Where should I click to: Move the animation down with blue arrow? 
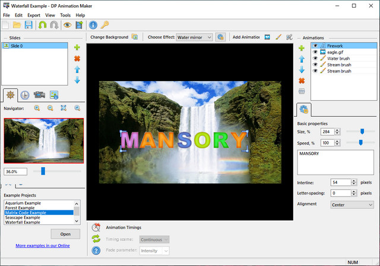click(x=302, y=69)
